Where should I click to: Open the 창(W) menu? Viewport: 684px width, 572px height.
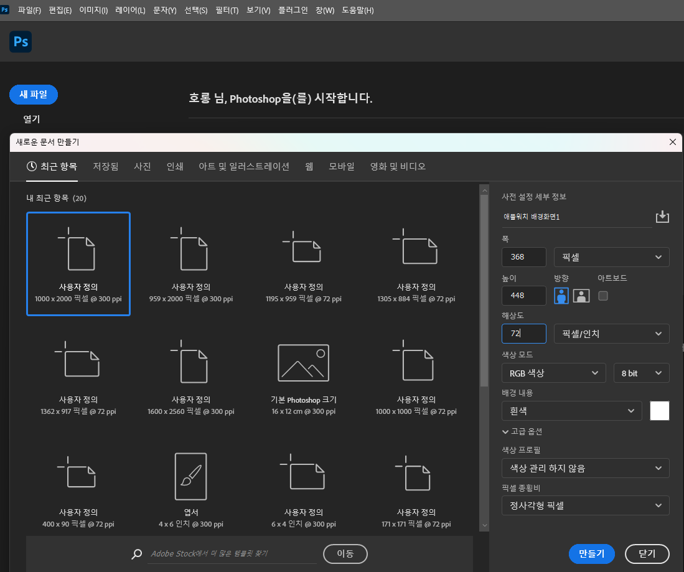point(324,10)
